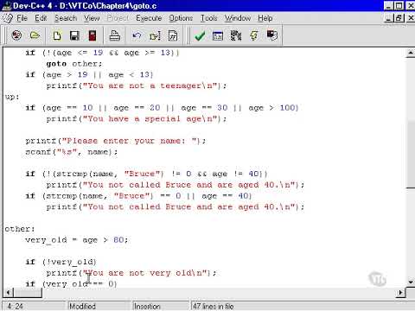
Task: Click the undo arrow icon
Action: pos(137,35)
